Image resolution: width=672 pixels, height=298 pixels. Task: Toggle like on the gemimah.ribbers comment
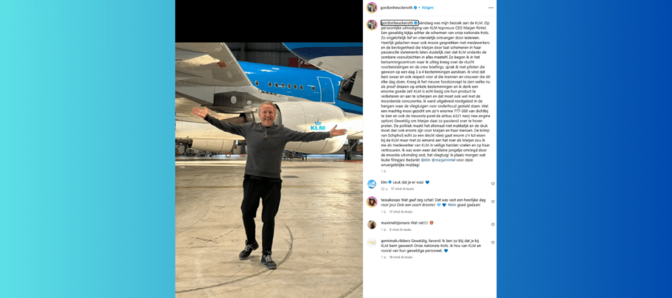(x=493, y=242)
